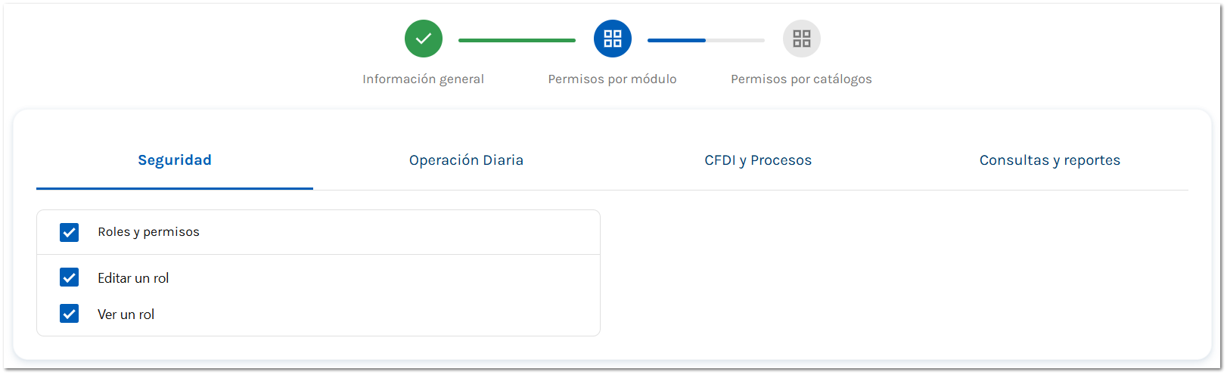Uncheck the Roles y permisos checkbox
Screen dimensions: 1227x375
pos(70,232)
